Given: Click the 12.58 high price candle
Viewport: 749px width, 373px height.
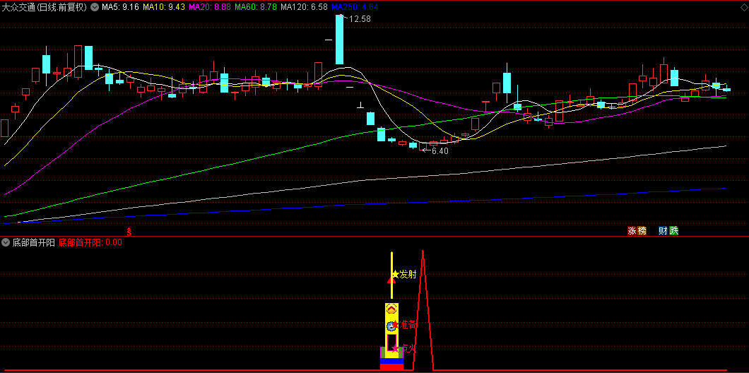Looking at the screenshot, I should coord(339,39).
